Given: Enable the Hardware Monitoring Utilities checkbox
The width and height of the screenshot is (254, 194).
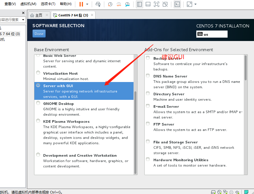Looking at the screenshot, I should click(148, 159).
